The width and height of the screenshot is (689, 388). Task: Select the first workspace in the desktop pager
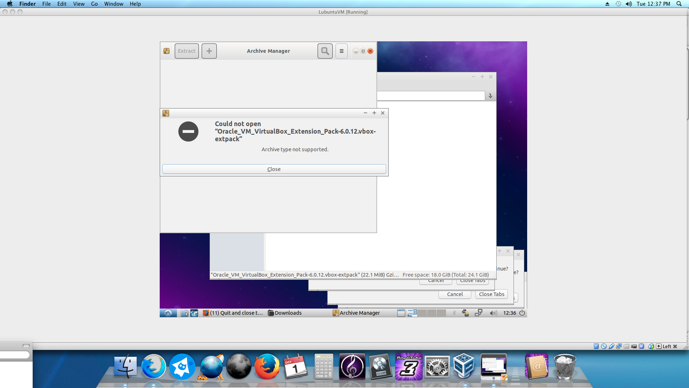click(x=412, y=313)
